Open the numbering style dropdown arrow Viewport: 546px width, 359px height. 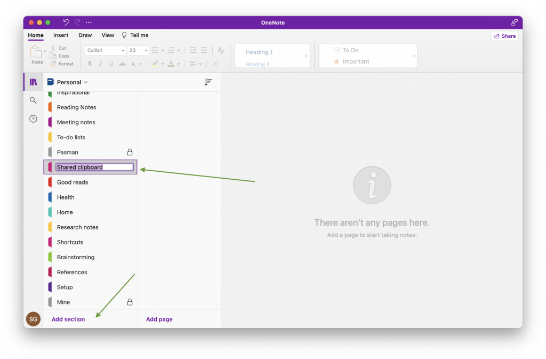click(x=178, y=51)
